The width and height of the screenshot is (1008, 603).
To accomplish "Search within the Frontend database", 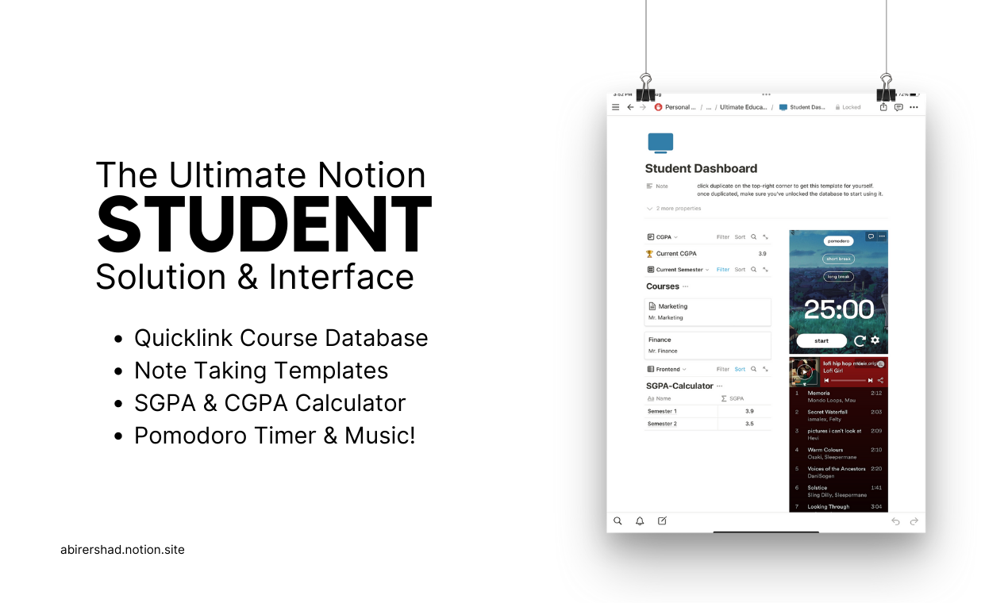I will point(754,369).
